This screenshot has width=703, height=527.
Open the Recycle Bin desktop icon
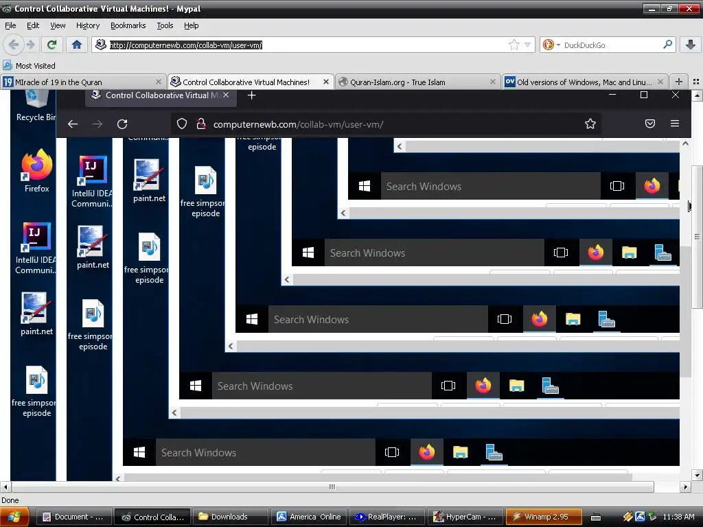point(36,106)
